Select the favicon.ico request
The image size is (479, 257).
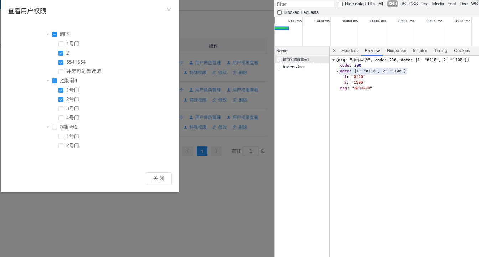pos(302,67)
